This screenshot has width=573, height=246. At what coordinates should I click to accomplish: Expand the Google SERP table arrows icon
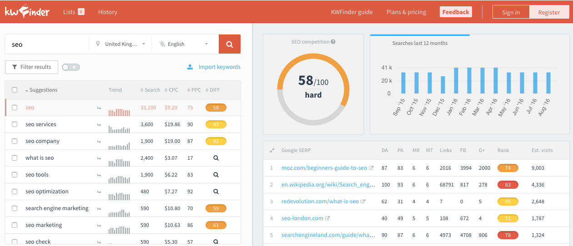[x=272, y=150]
